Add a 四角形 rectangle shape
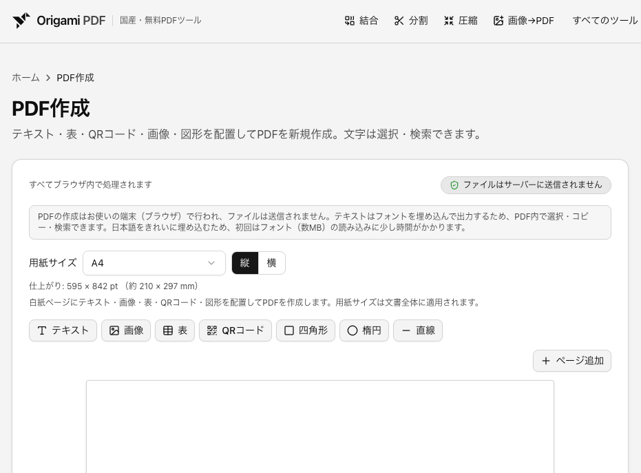 (x=306, y=330)
